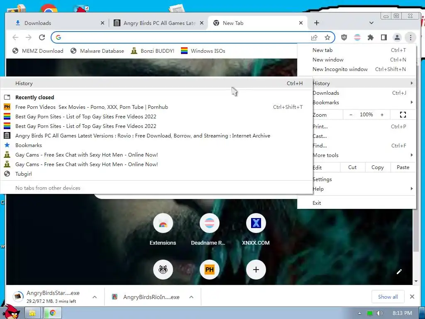
Task: Decrease zoom with the minus button
Action: click(x=351, y=115)
